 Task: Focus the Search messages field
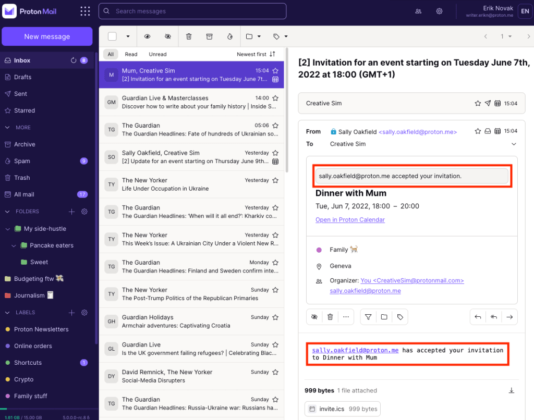click(x=192, y=11)
